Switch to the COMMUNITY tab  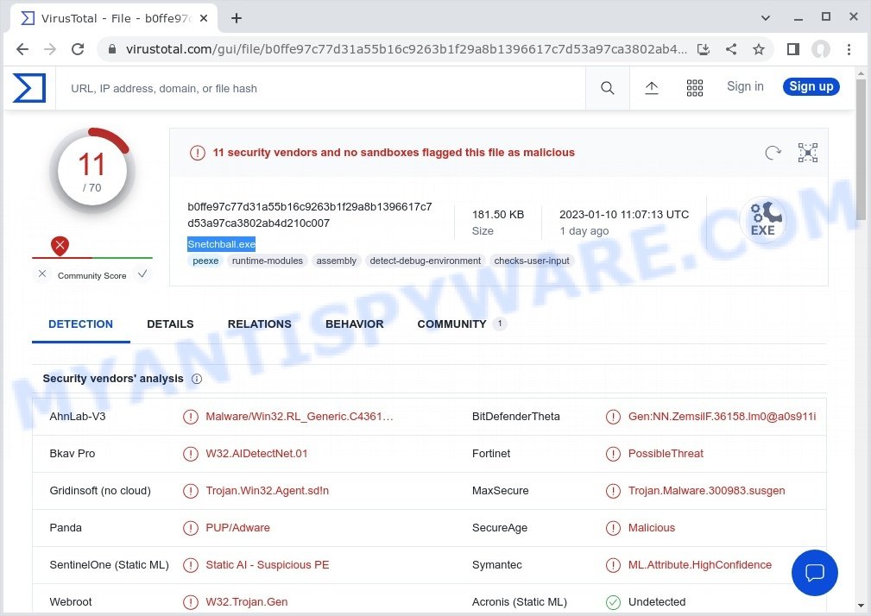point(461,324)
